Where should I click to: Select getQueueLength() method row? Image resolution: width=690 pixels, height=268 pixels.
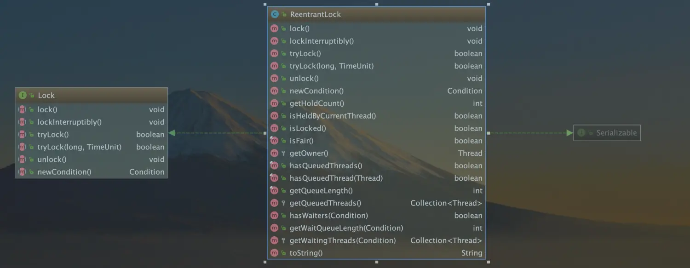[376, 190]
